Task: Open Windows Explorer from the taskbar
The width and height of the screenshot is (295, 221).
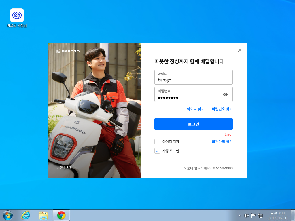Action: (44, 215)
